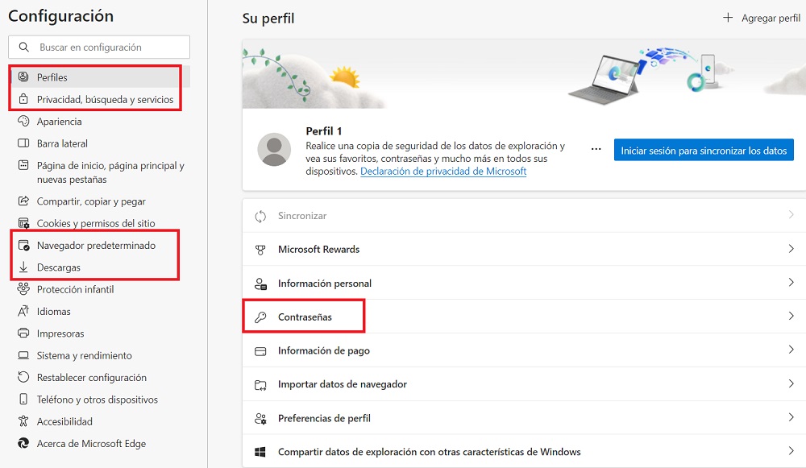Open Información personal using the right chevron
Viewport: 806px width, 468px height.
click(791, 282)
